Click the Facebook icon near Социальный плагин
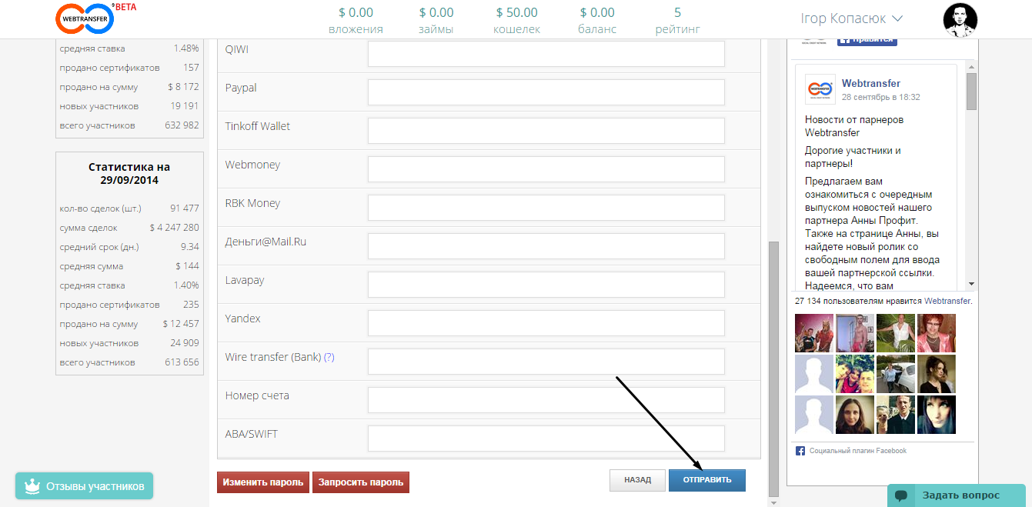This screenshot has height=507, width=1032. (x=800, y=451)
